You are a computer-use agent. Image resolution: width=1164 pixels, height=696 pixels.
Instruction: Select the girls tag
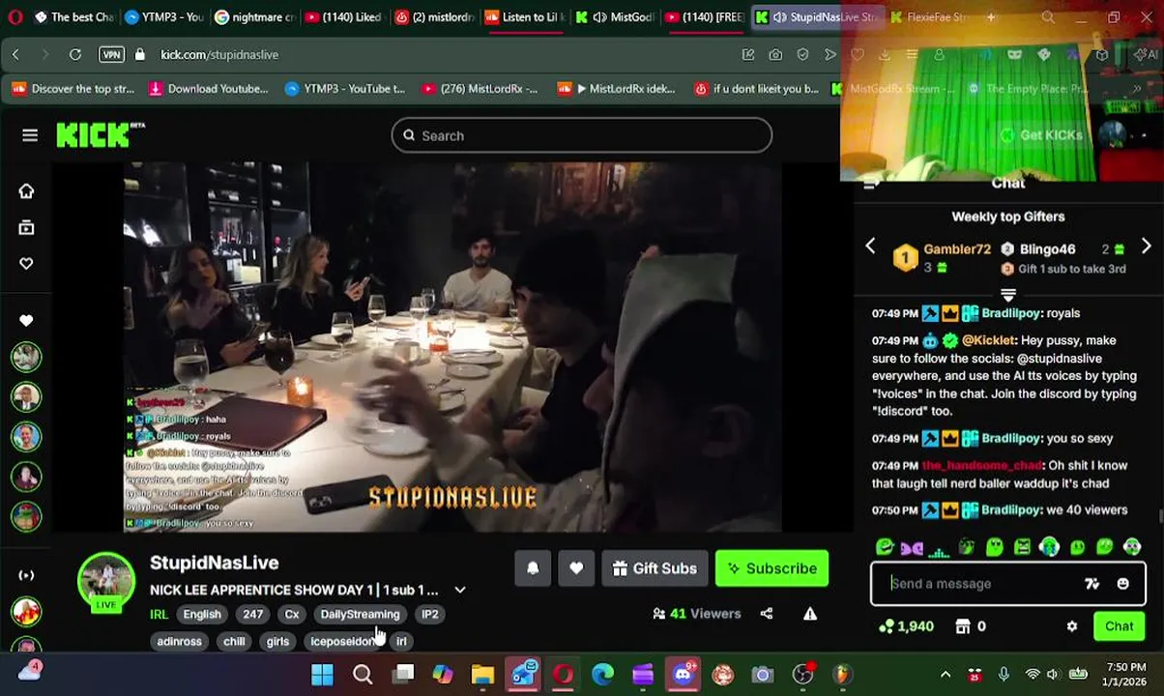coord(277,641)
